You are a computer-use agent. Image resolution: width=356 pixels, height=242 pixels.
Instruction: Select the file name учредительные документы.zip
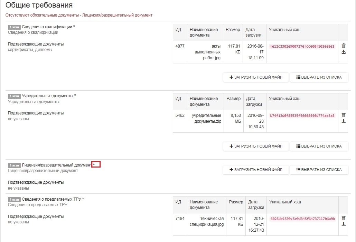pyautogui.click(x=206, y=118)
